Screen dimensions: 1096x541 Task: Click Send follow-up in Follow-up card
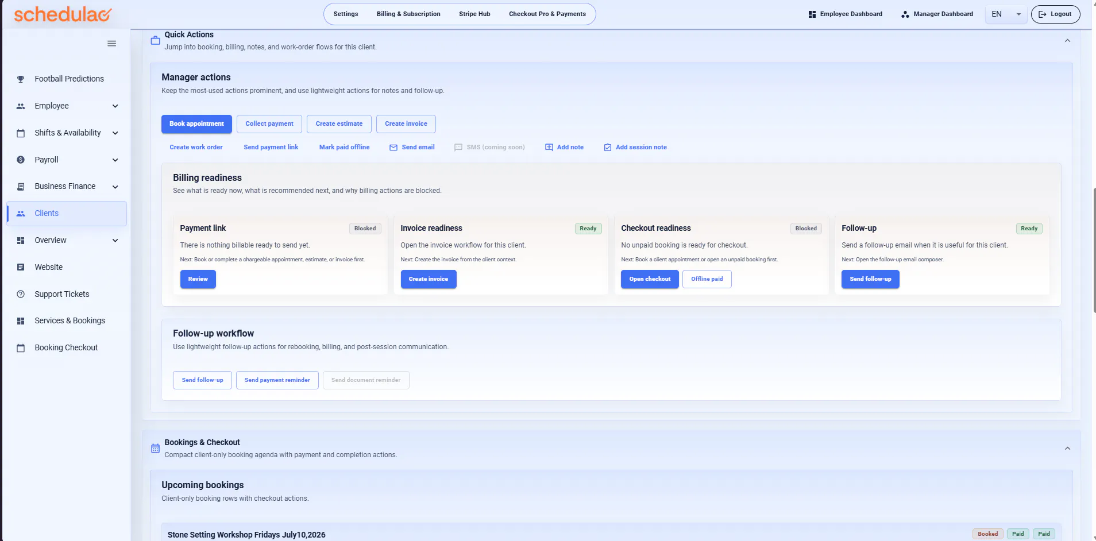[870, 279]
